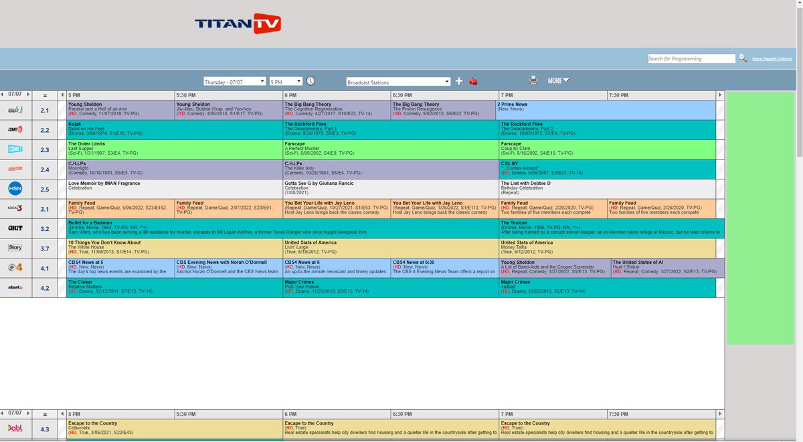
Task: Open Bullet for a Badman movie listing
Action: (x=282, y=228)
